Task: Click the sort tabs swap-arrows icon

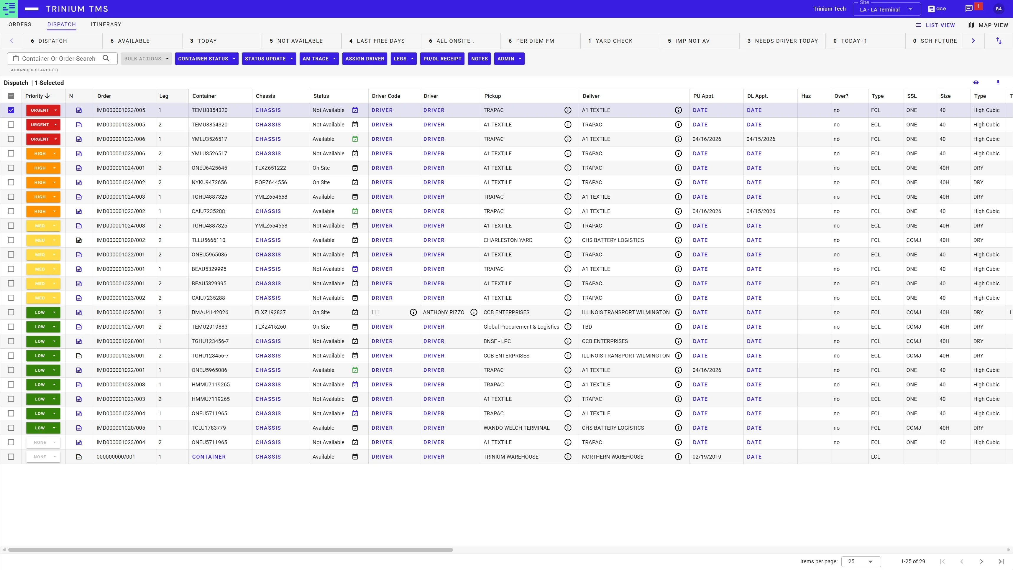Action: tap(999, 41)
